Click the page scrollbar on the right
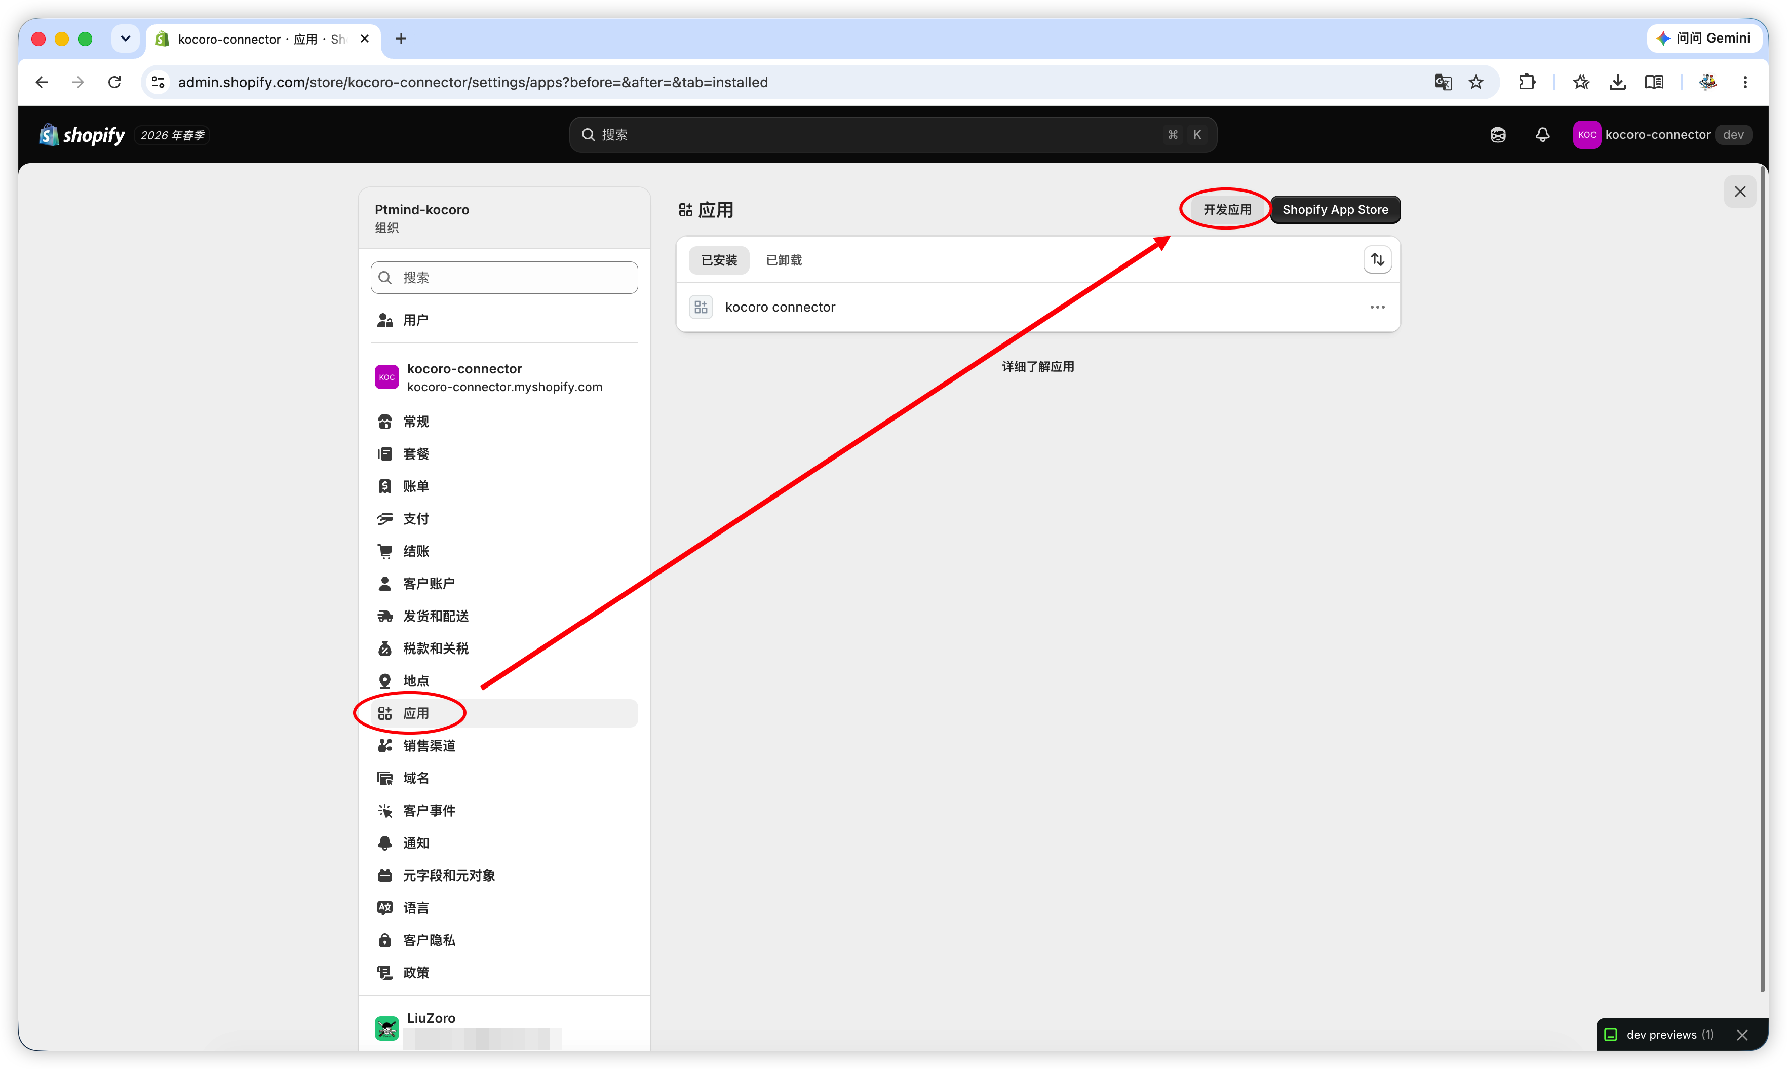Image resolution: width=1787 pixels, height=1069 pixels. pos(1763,580)
